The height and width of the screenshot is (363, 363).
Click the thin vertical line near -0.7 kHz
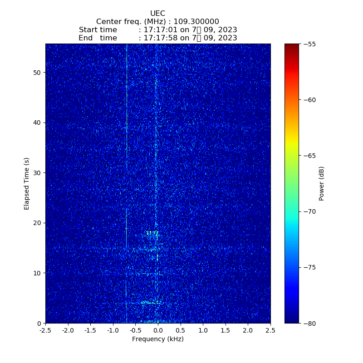(127, 136)
